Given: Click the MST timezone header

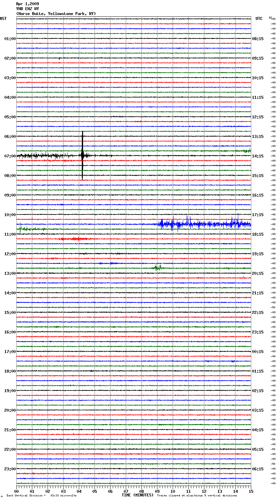Looking at the screenshot, I should coord(3,19).
